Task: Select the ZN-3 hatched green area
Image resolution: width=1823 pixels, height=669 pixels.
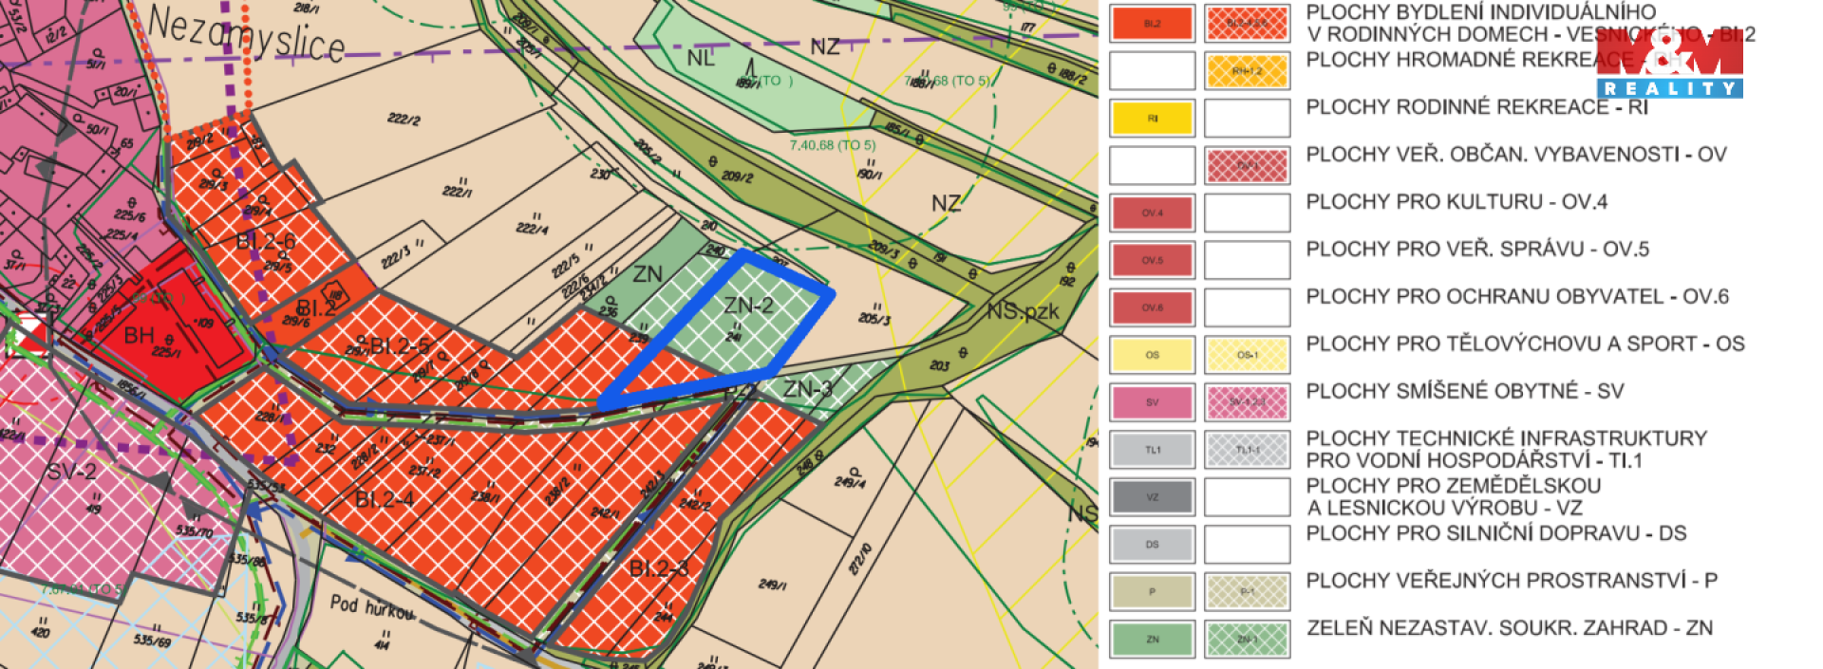Action: [x=815, y=389]
